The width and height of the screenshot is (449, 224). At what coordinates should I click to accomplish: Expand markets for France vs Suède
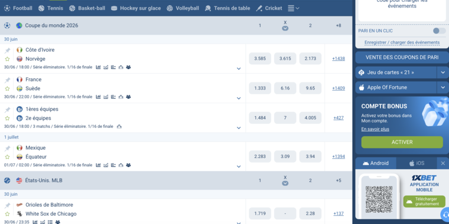pyautogui.click(x=239, y=98)
